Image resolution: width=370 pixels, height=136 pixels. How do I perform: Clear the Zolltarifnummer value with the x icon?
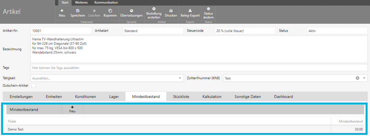click(x=358, y=78)
